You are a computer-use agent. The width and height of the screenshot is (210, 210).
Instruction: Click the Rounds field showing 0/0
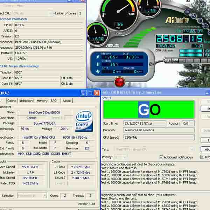(188, 123)
